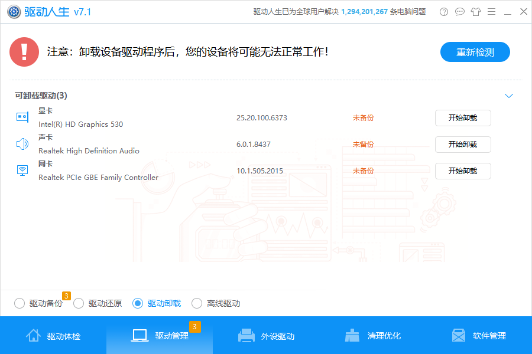Open the feedback chat bubble icon
The height and width of the screenshot is (354, 532).
click(460, 12)
